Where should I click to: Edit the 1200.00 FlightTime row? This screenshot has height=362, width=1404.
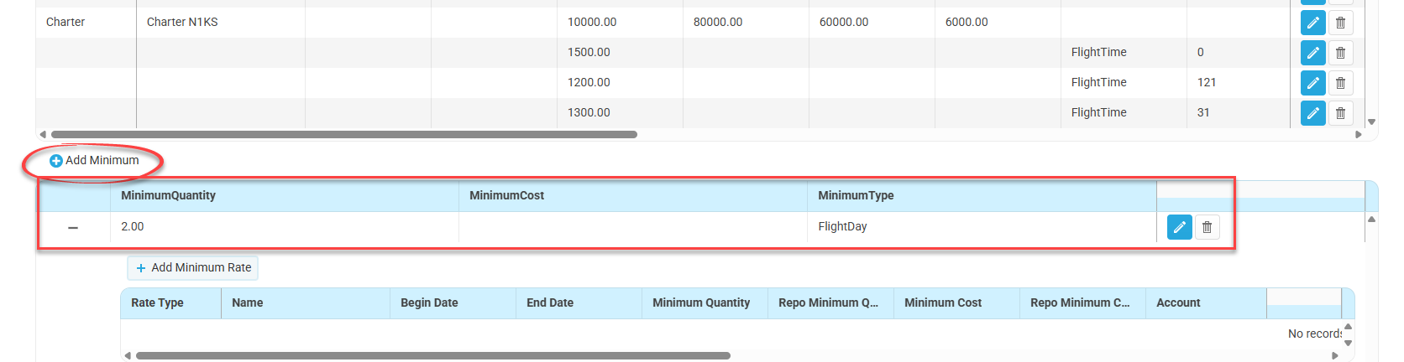1312,83
